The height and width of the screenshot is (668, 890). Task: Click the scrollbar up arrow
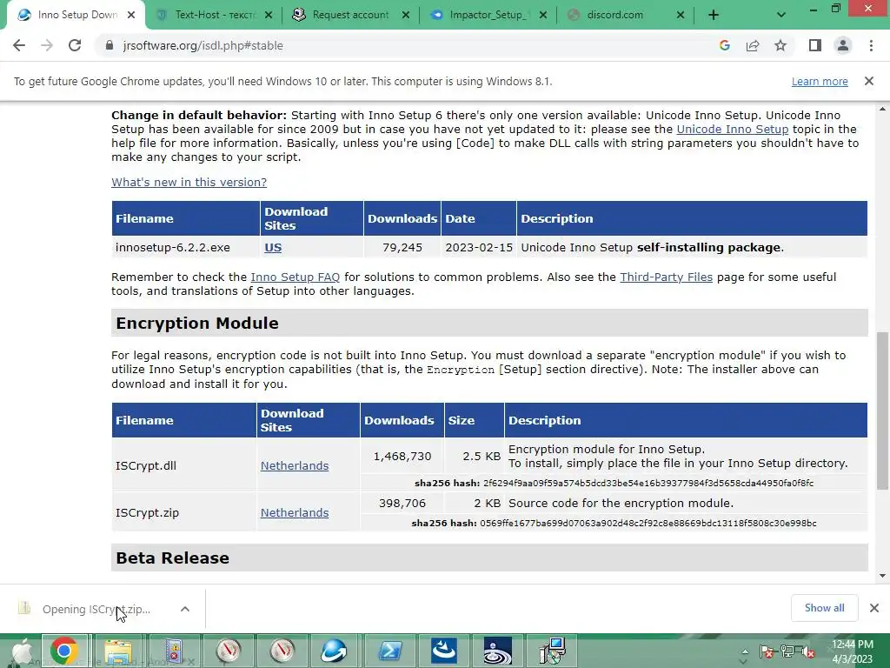click(x=882, y=108)
